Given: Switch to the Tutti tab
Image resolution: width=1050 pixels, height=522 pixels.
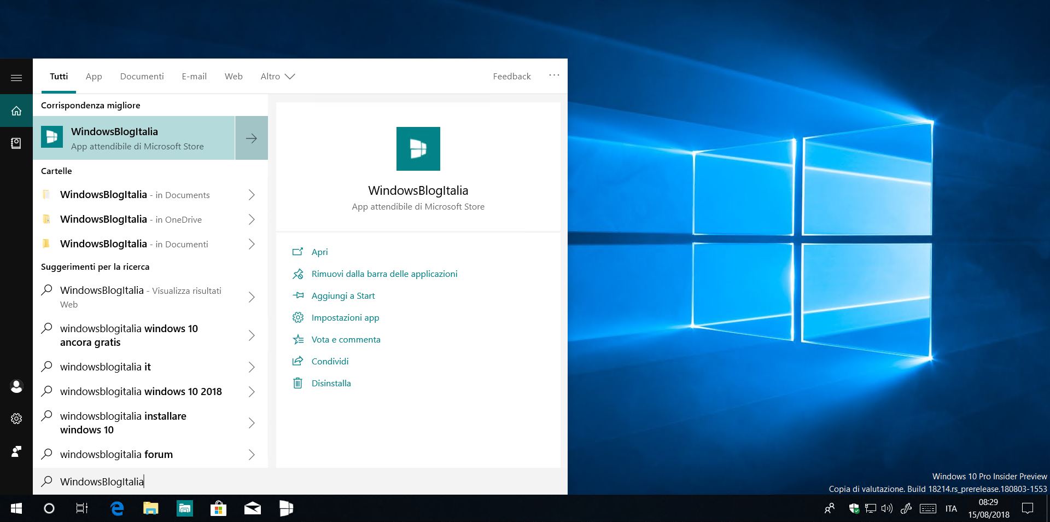Looking at the screenshot, I should [59, 76].
